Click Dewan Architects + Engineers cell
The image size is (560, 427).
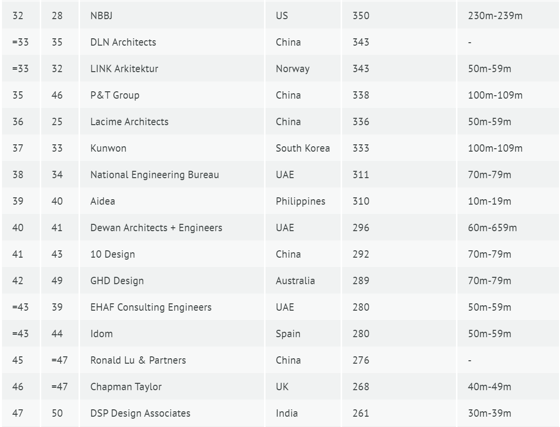pos(156,228)
